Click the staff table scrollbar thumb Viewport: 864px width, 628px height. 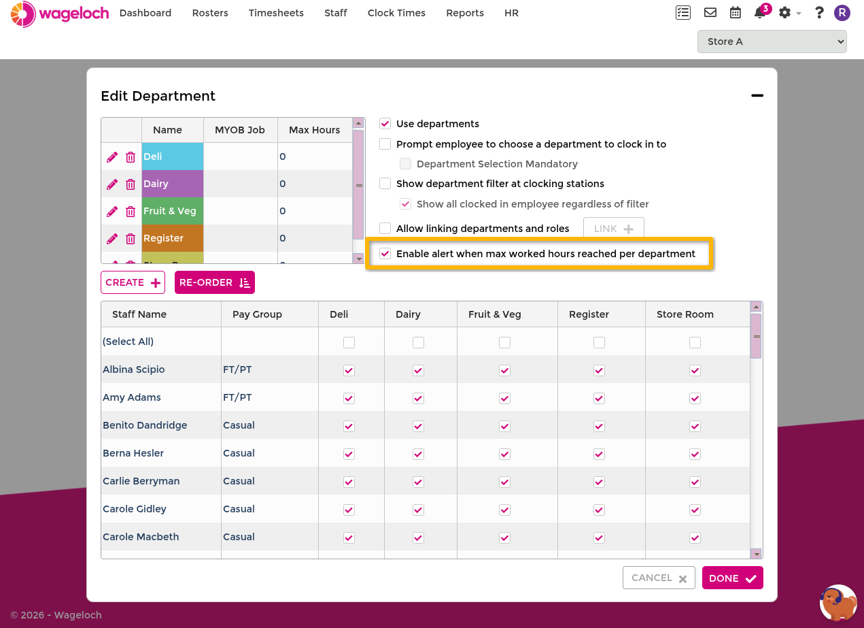tap(756, 335)
